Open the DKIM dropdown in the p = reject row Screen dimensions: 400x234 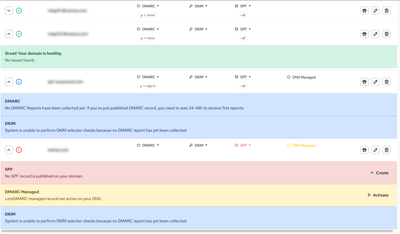click(x=198, y=77)
